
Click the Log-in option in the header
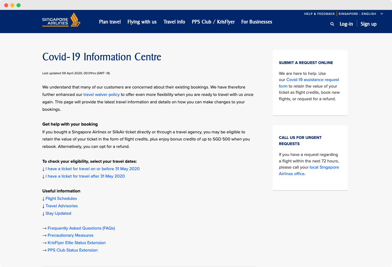[x=346, y=24]
